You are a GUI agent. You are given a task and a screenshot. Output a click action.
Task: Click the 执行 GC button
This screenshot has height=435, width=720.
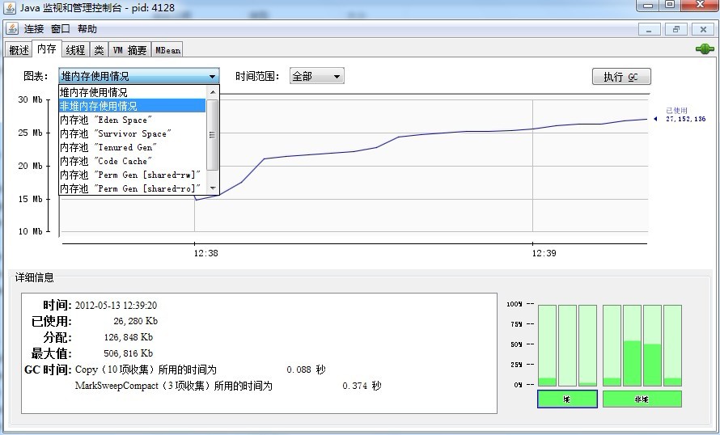[x=621, y=77]
